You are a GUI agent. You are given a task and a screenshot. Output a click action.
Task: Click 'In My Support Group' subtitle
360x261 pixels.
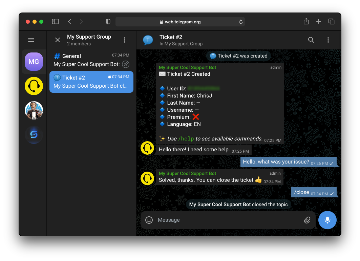[181, 44]
